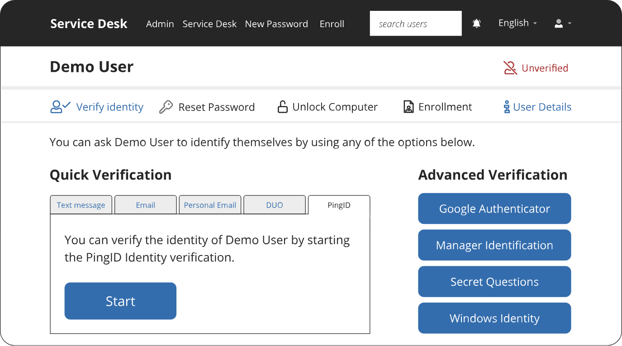Open the Unlock Computer section
The width and height of the screenshot is (622, 346).
[x=335, y=107]
